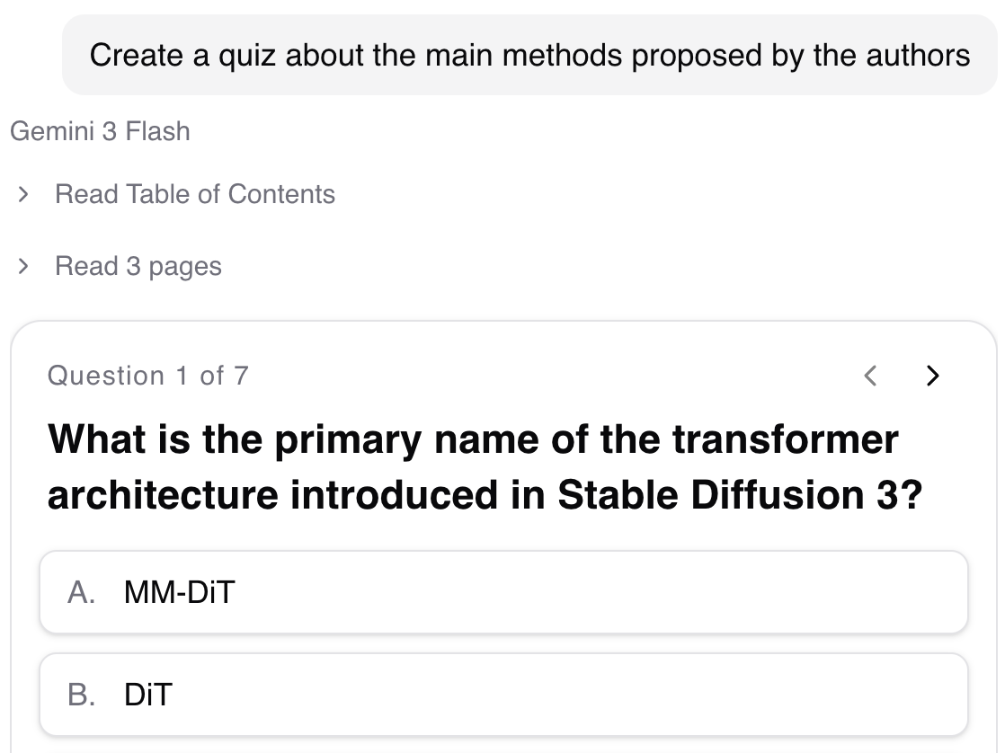
Task: Go to the next quiz question
Action: [932, 375]
